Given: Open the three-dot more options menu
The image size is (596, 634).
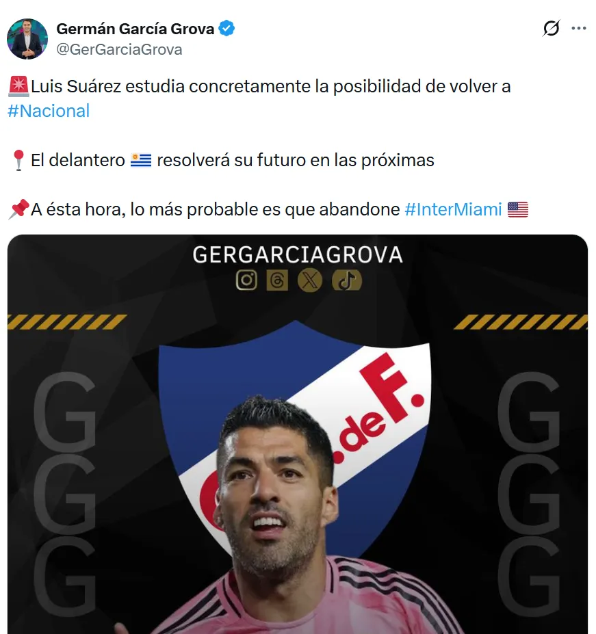Looking at the screenshot, I should (x=579, y=28).
